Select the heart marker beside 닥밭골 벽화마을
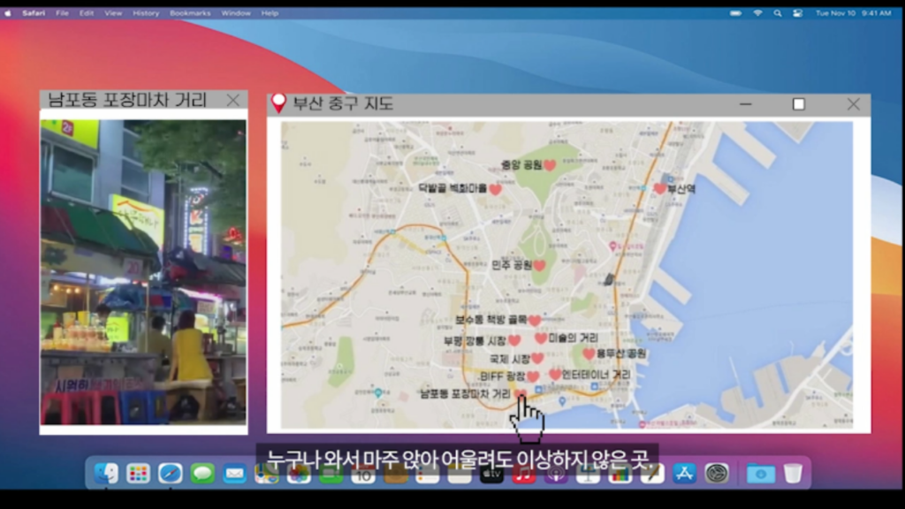The image size is (905, 509). 495,189
